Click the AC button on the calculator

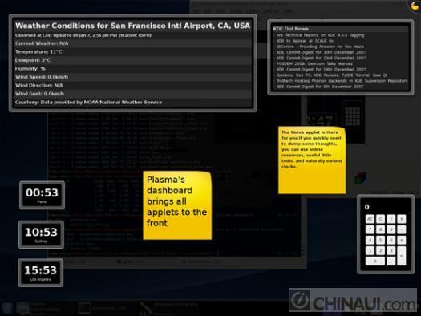[370, 219]
